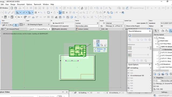Toggle Include in ID sequence checkbox

pos(52,26)
